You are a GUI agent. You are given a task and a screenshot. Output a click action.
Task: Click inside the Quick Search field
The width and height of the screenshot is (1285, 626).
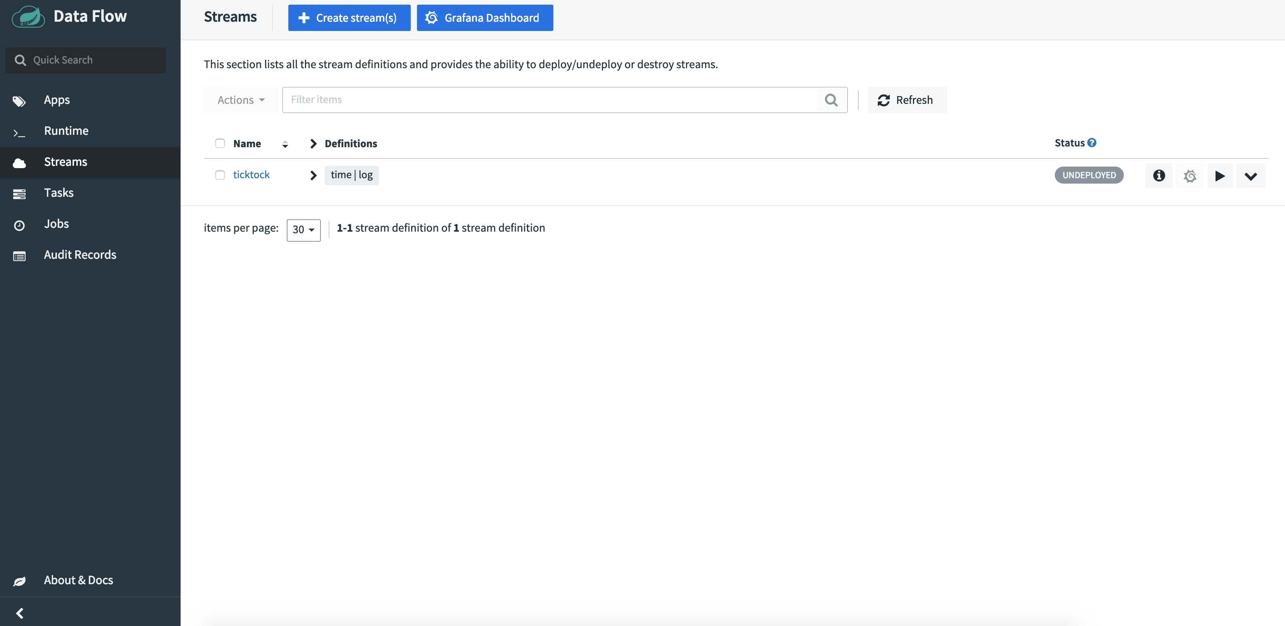(x=86, y=60)
